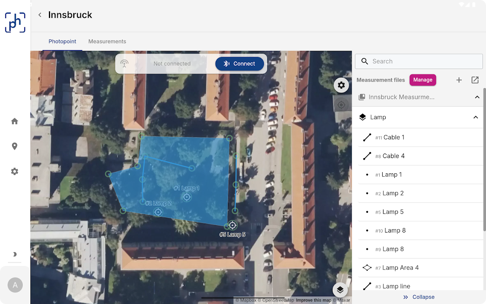Select the Lamp layer row
486x304 pixels.
tap(418, 117)
